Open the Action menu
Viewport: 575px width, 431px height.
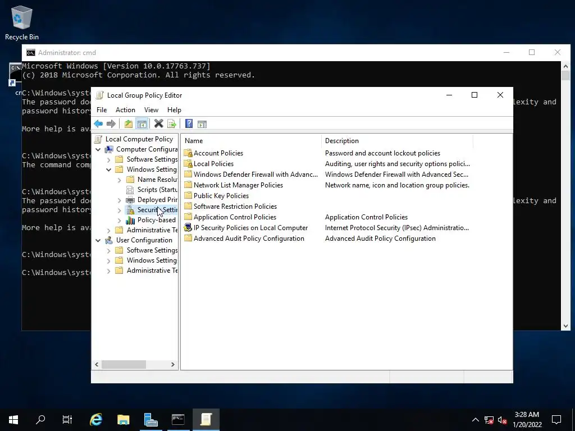pos(125,110)
